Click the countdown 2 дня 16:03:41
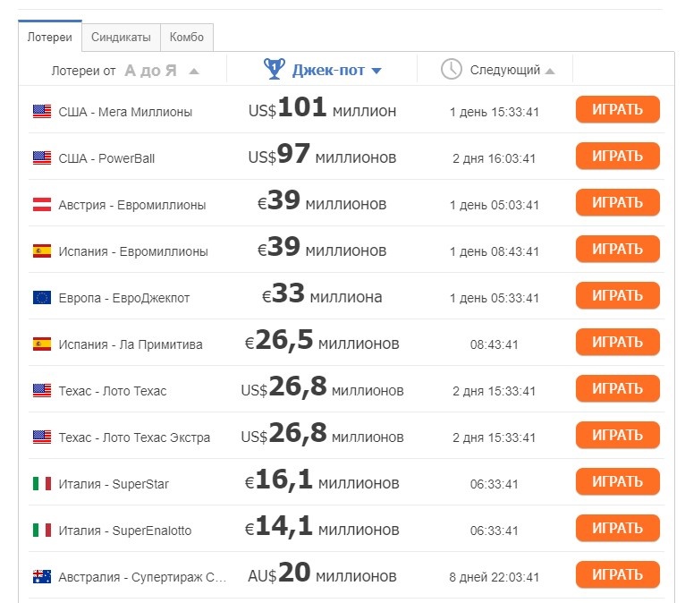The height and width of the screenshot is (603, 685). click(495, 158)
